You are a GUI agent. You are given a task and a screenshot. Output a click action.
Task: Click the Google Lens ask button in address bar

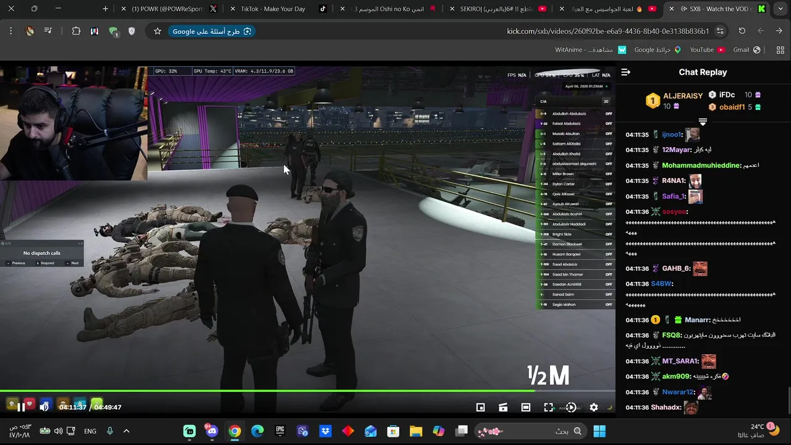[x=212, y=31]
